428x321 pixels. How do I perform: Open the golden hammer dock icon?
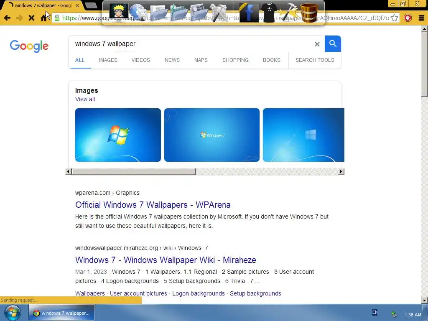288,12
